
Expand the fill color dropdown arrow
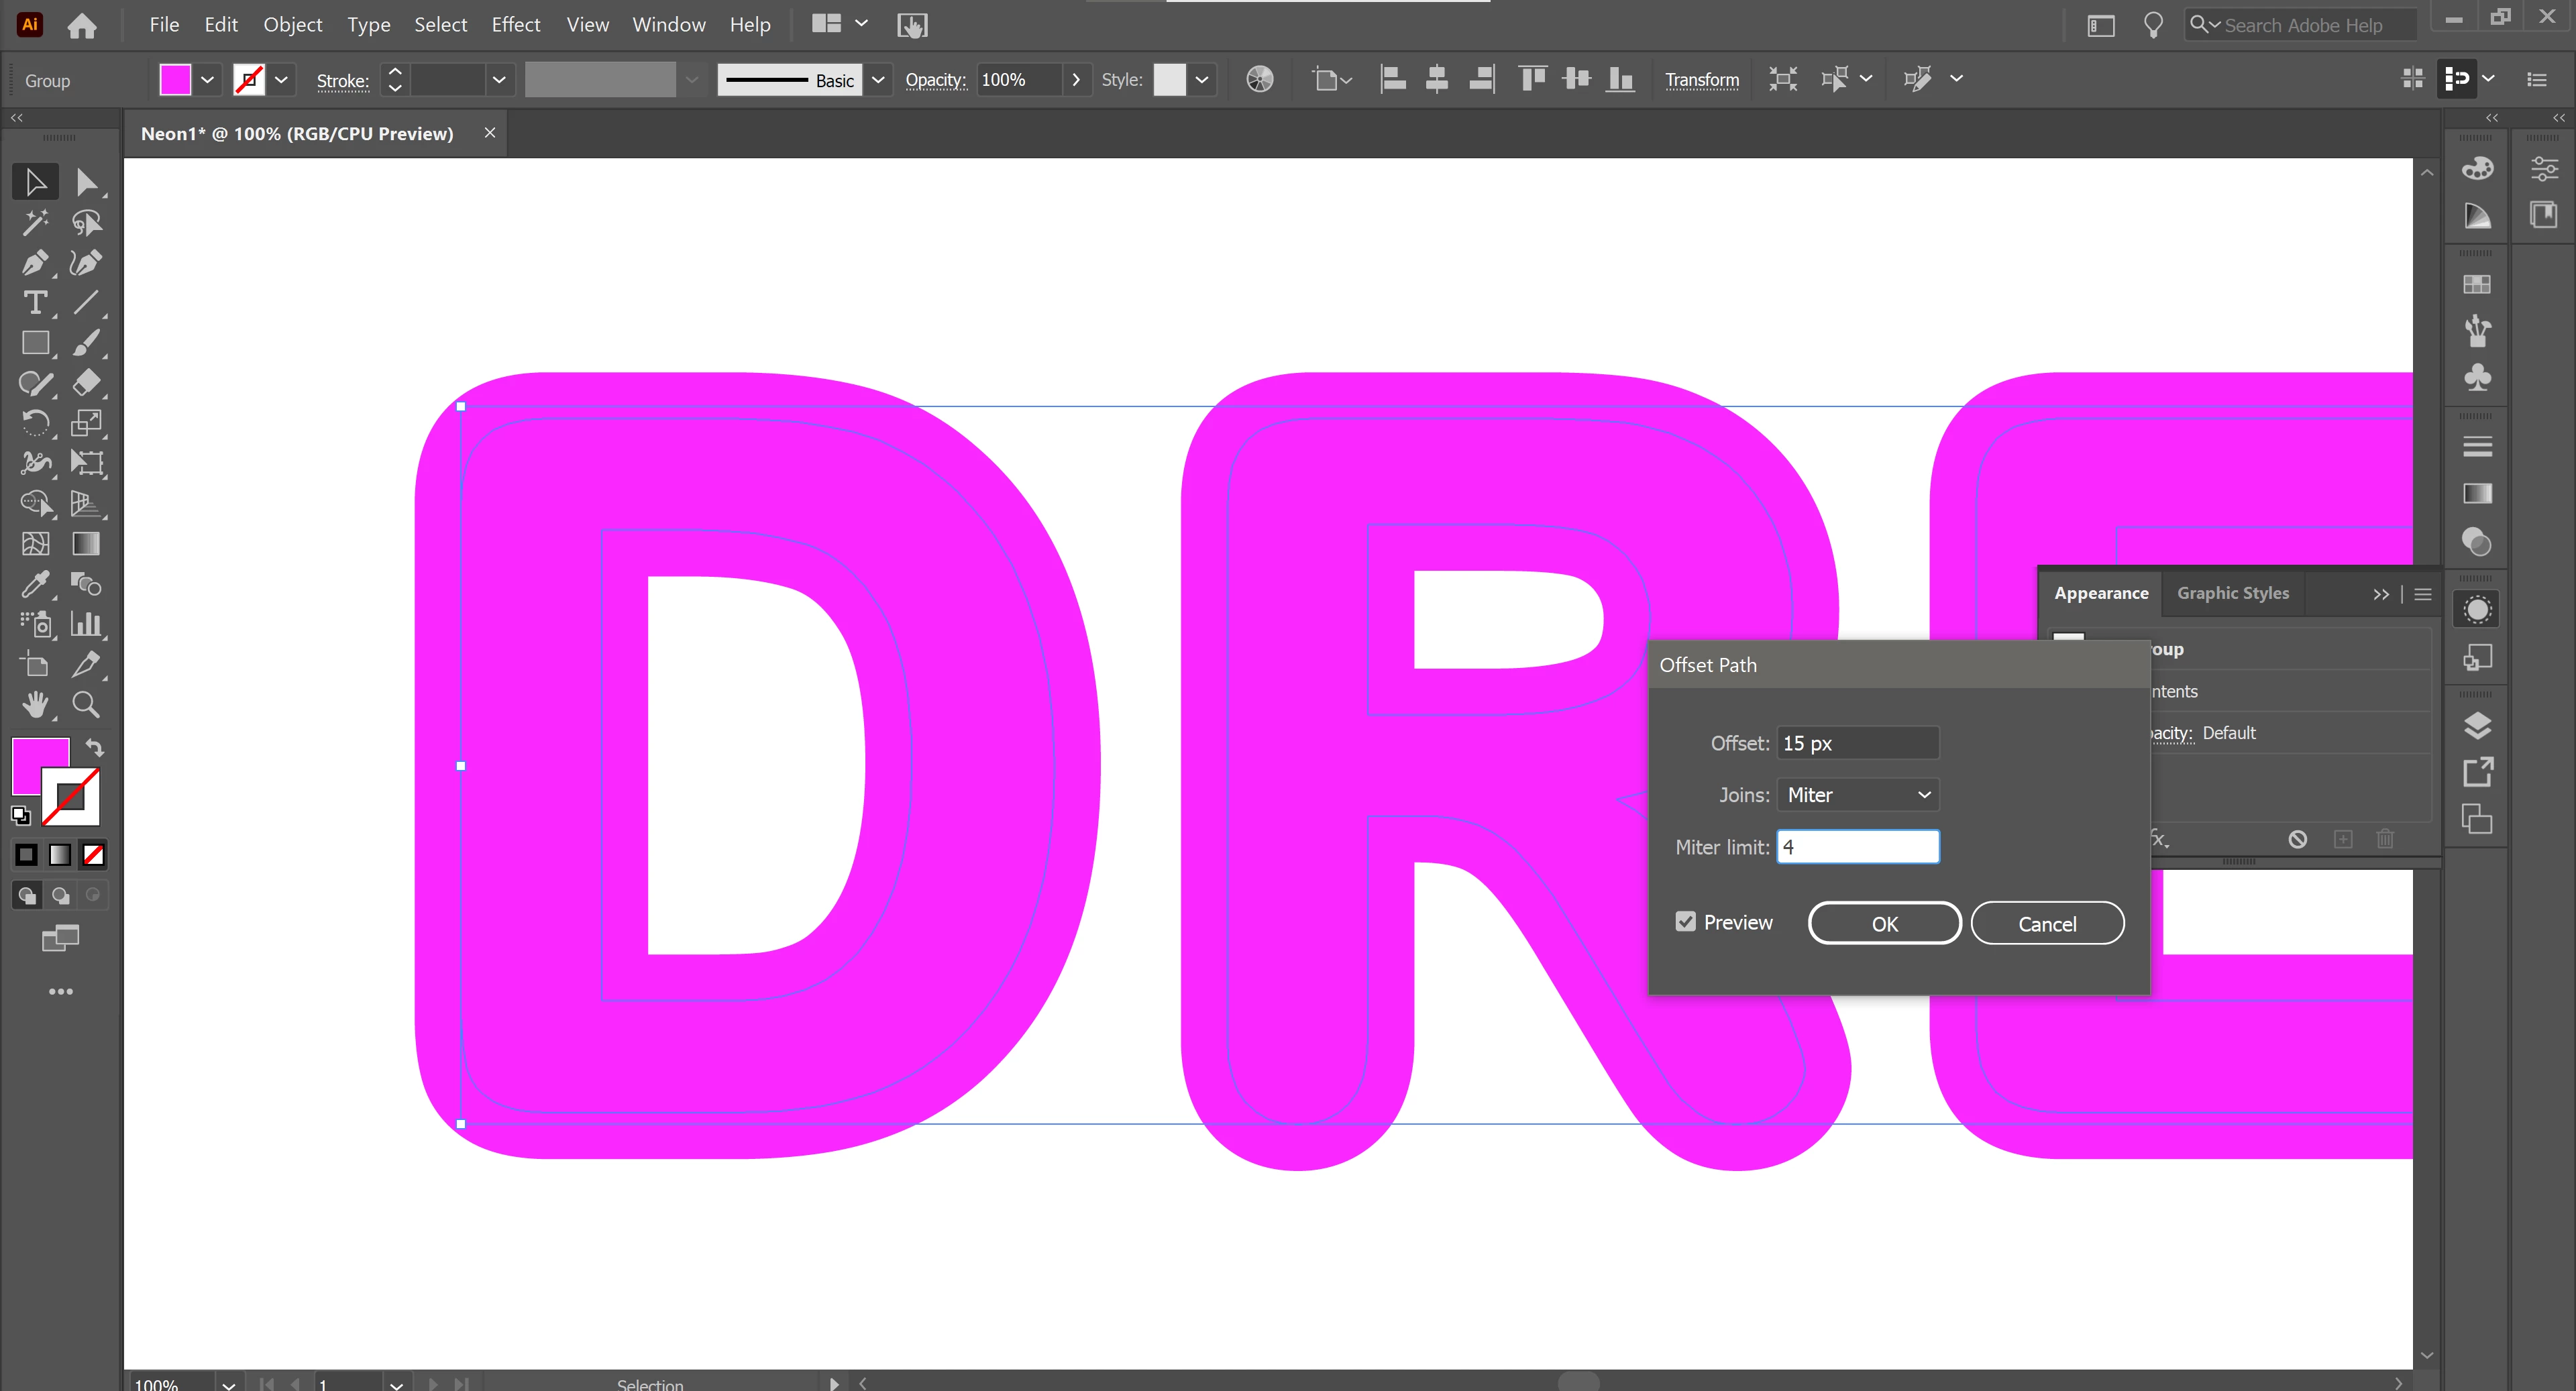(207, 80)
